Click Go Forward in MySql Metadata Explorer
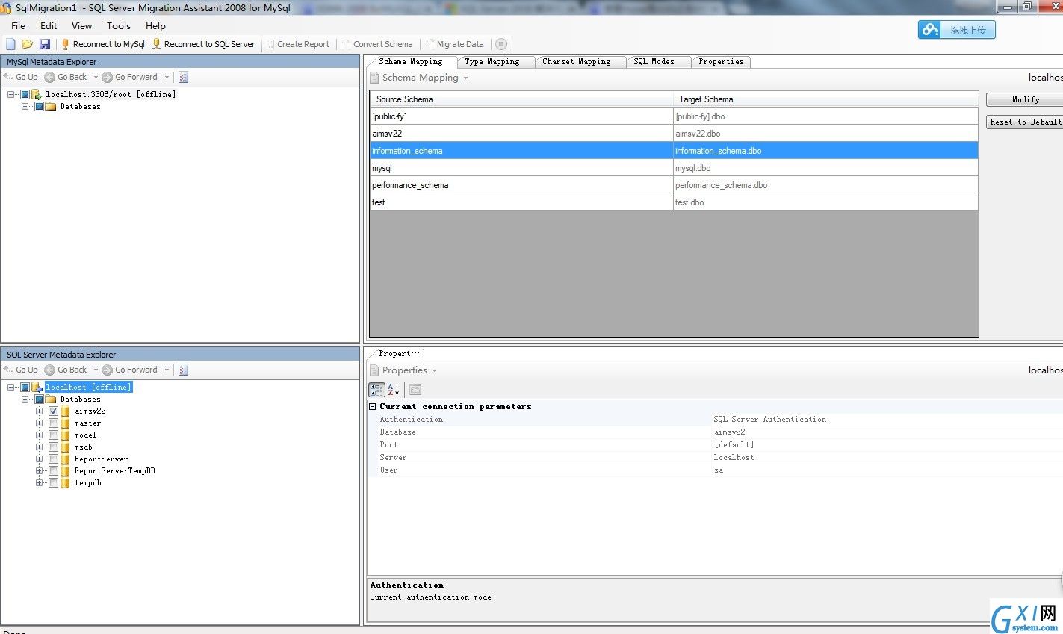Viewport: 1063px width, 634px height. click(x=130, y=77)
